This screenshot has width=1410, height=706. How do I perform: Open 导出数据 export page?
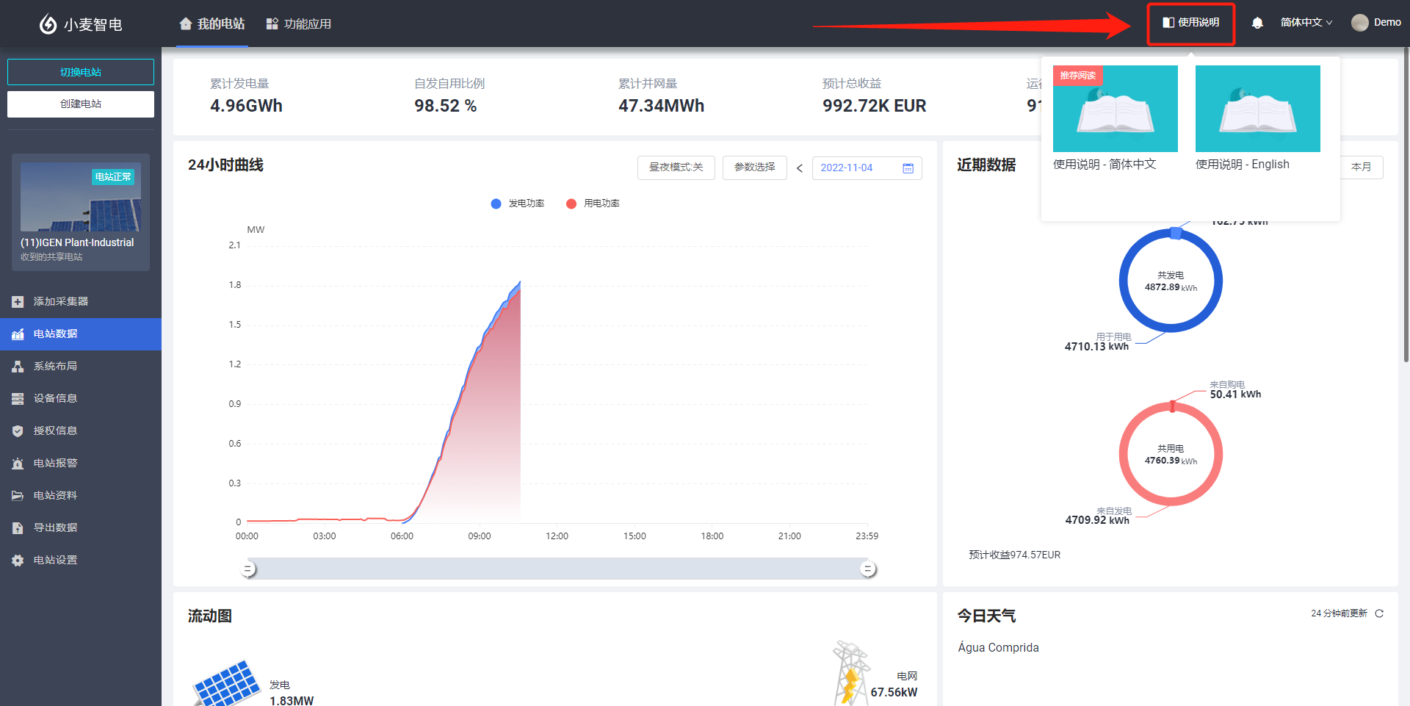pyautogui.click(x=55, y=527)
